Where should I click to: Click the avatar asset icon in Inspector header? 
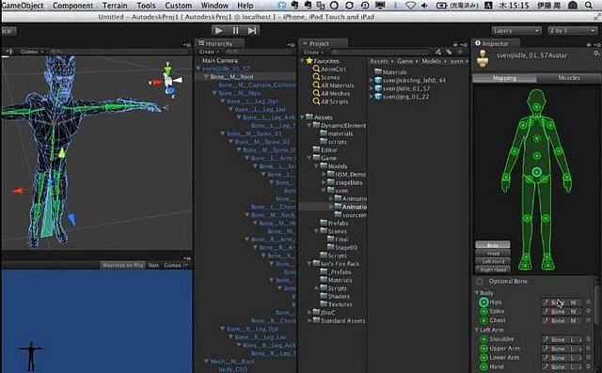pyautogui.click(x=483, y=59)
